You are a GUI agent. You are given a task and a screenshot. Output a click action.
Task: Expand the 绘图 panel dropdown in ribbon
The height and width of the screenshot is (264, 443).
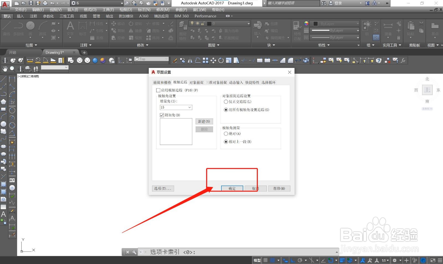tap(31, 45)
